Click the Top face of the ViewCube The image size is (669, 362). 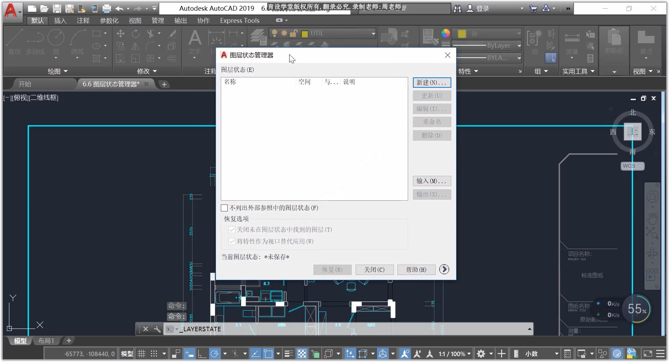coord(633,132)
